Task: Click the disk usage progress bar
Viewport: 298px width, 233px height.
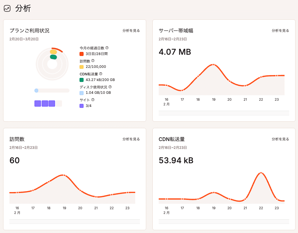Action: pos(52,91)
